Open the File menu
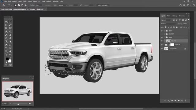196x110 pixels. point(6,1)
